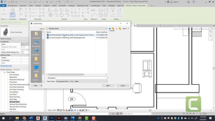Click the Rotate tool icon in Modify panel
Screen dimensions: 215x121
coord(61,15)
